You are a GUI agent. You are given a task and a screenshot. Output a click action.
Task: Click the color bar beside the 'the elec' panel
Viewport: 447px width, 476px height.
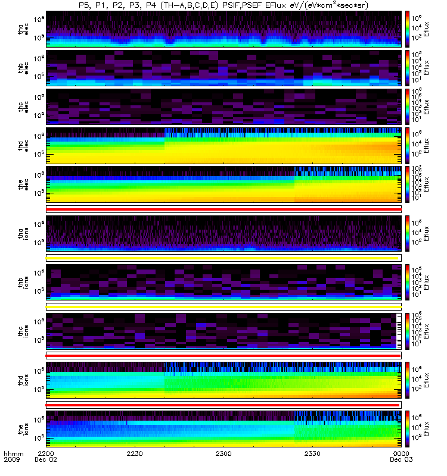tap(407, 184)
